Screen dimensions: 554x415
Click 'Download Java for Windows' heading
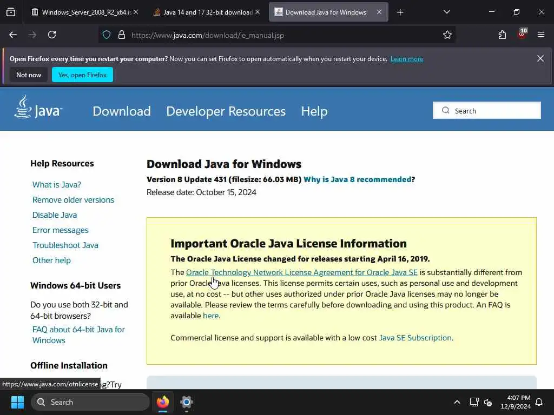tap(224, 164)
